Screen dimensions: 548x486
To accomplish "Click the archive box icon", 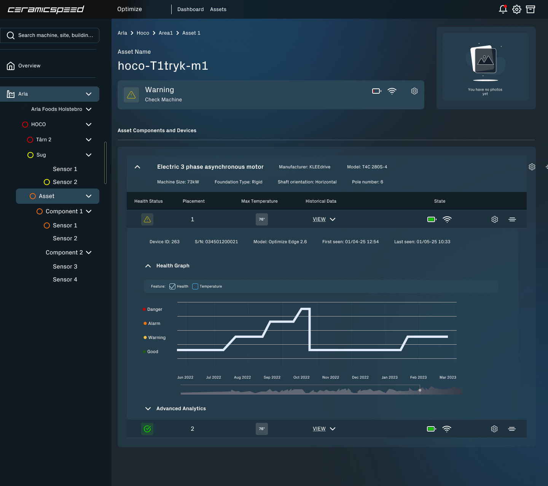I will (530, 9).
